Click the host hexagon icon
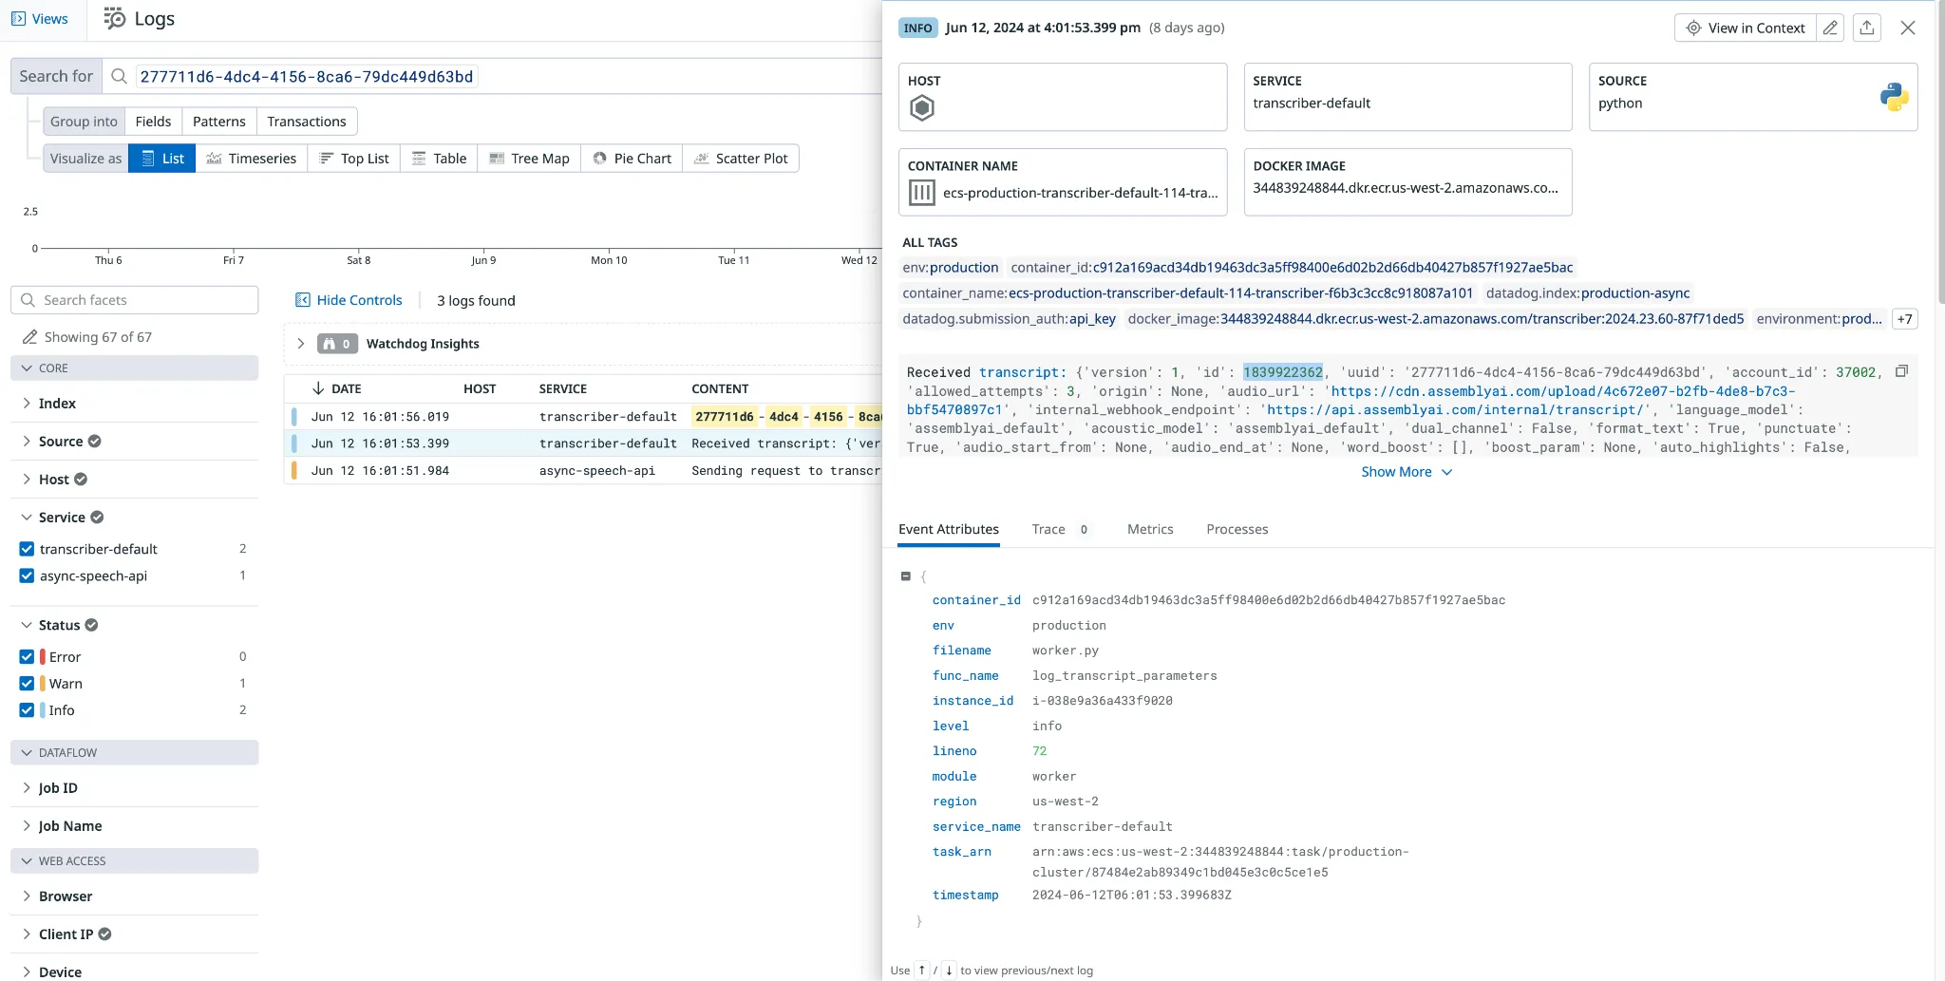Screen dimensions: 1945x981 922,108
